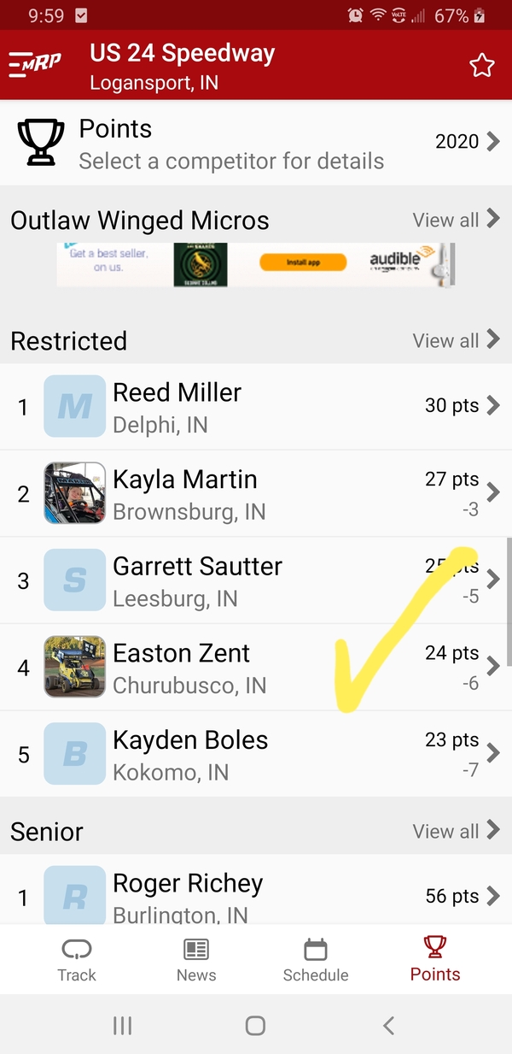Tap the MRP logo menu icon

click(35, 65)
